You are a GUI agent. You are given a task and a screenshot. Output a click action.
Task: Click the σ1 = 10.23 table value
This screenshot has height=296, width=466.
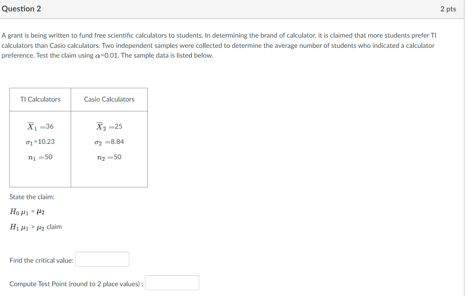coord(40,142)
